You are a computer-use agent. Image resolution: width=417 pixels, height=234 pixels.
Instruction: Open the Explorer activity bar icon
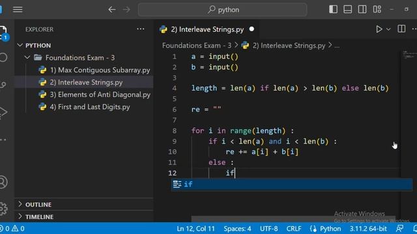(3, 33)
